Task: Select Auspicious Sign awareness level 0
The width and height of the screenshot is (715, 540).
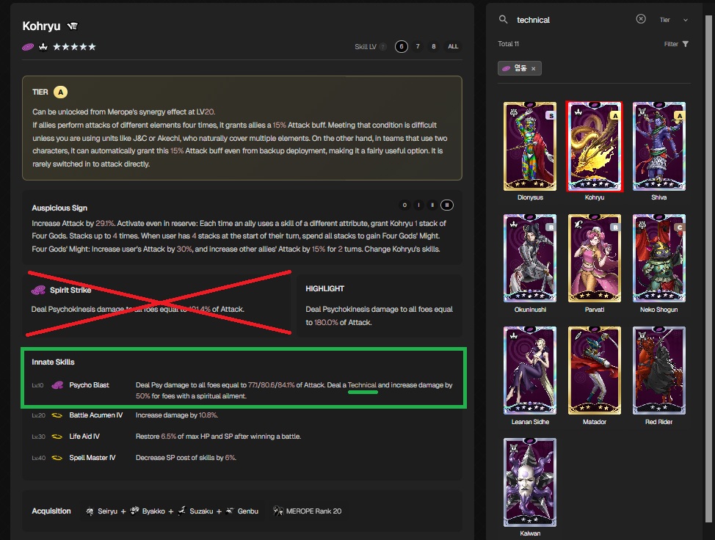Action: (404, 205)
